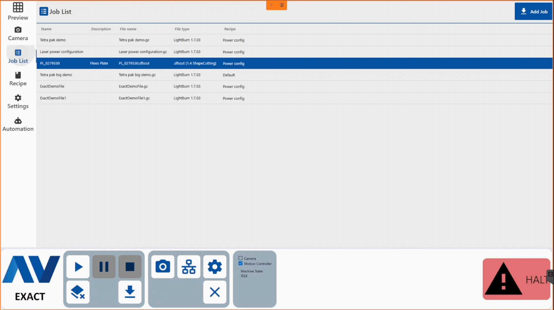Screen dimensions: 554x310
Task: Open the Preview sidebar tab
Action: click(18, 11)
